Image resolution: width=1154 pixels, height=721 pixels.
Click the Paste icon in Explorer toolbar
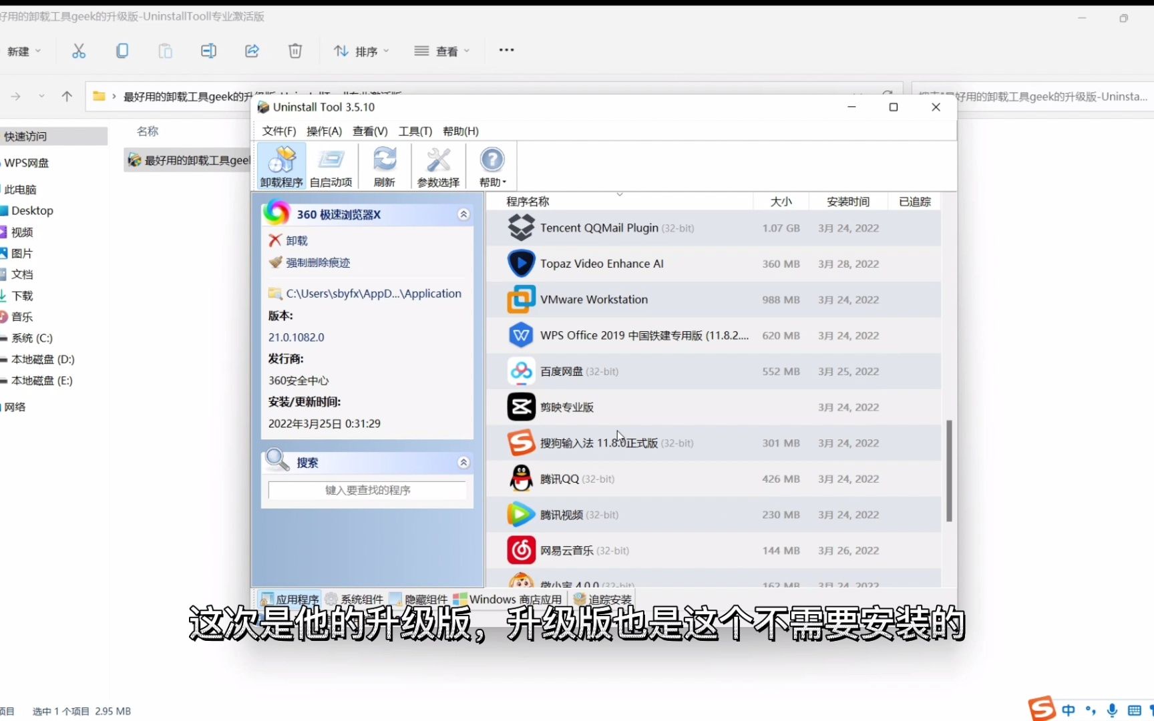point(165,51)
